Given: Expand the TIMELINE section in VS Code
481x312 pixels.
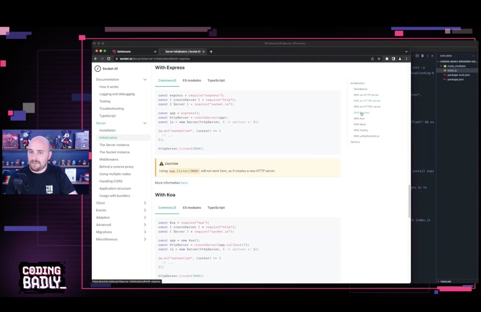Looking at the screenshot, I should pyautogui.click(x=446, y=282).
